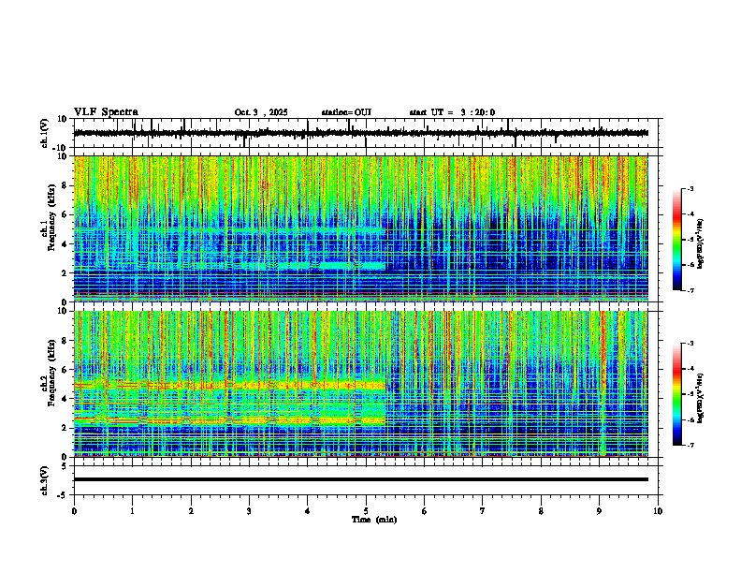Click the "2" kHz tick on ch.2 frequency axis
Screen dimensions: 741x573
point(65,428)
